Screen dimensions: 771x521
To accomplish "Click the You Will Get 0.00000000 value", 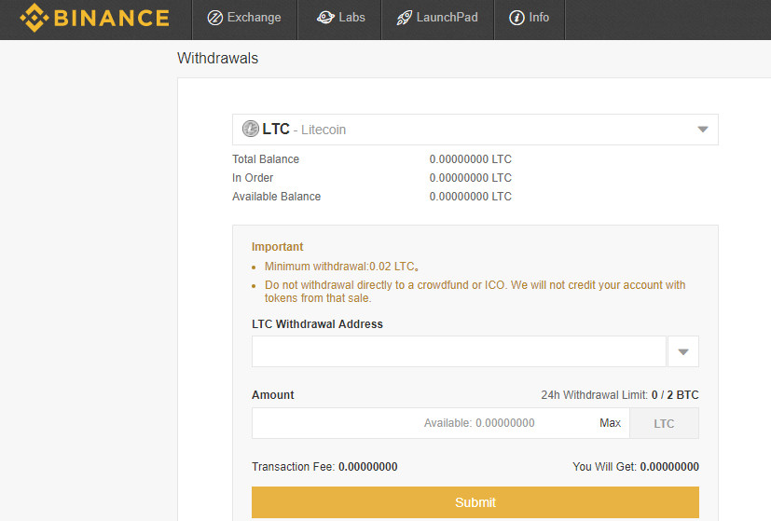I will tap(669, 466).
